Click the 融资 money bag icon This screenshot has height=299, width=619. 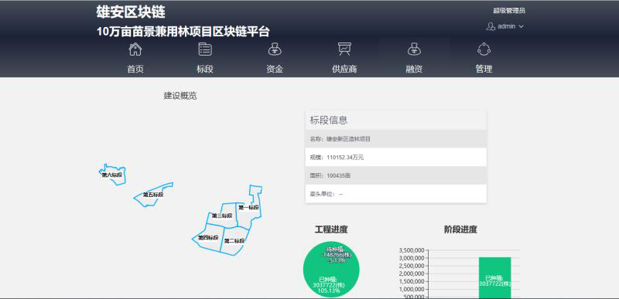pyautogui.click(x=414, y=49)
